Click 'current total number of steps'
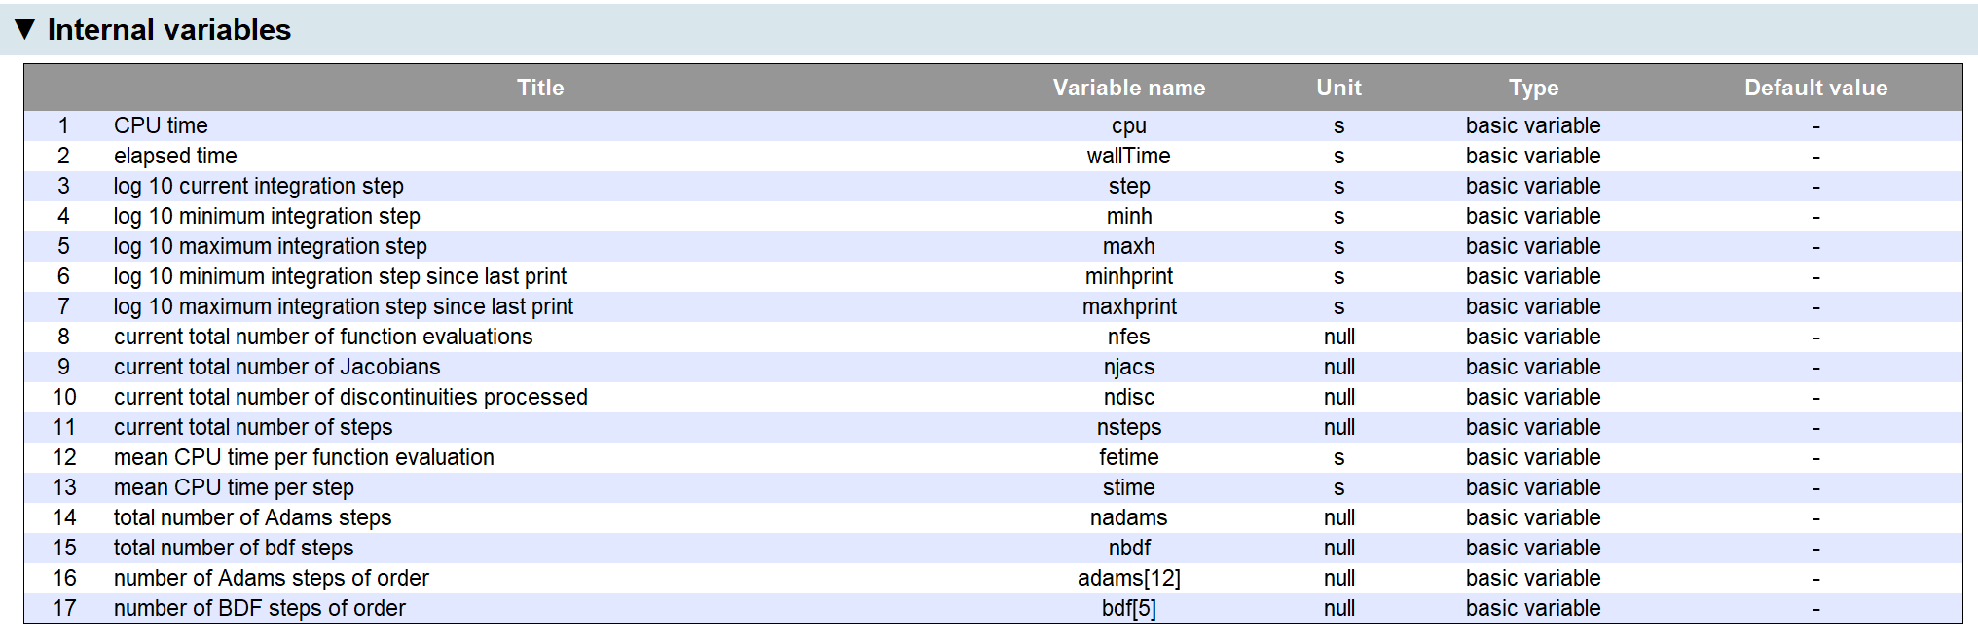This screenshot has width=1978, height=640. pos(253,427)
